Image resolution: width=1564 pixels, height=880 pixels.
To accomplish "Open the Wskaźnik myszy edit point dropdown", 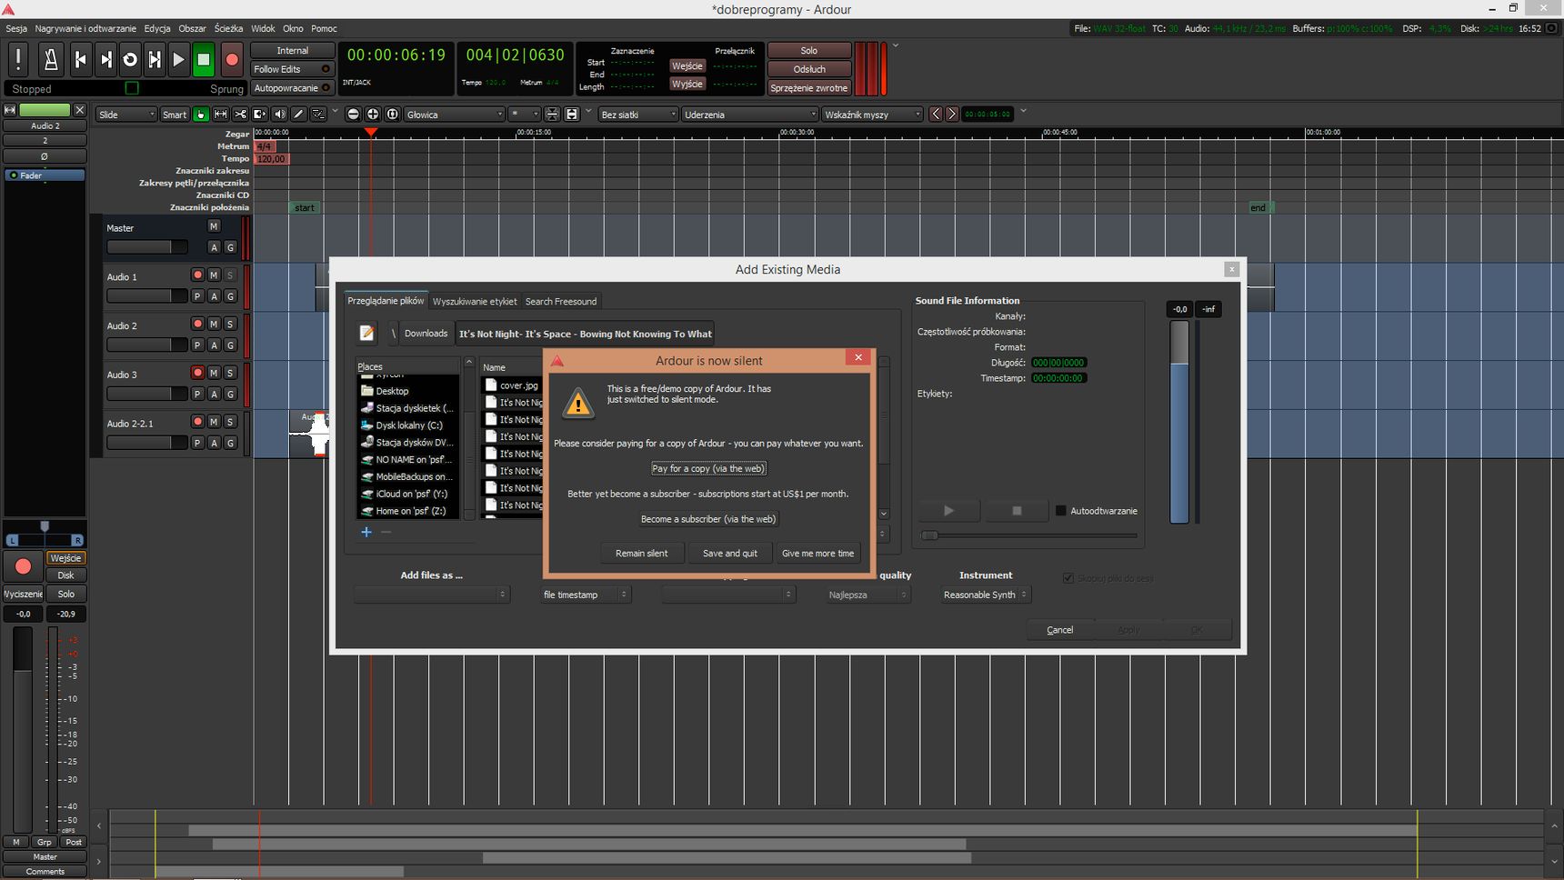I will (x=873, y=115).
